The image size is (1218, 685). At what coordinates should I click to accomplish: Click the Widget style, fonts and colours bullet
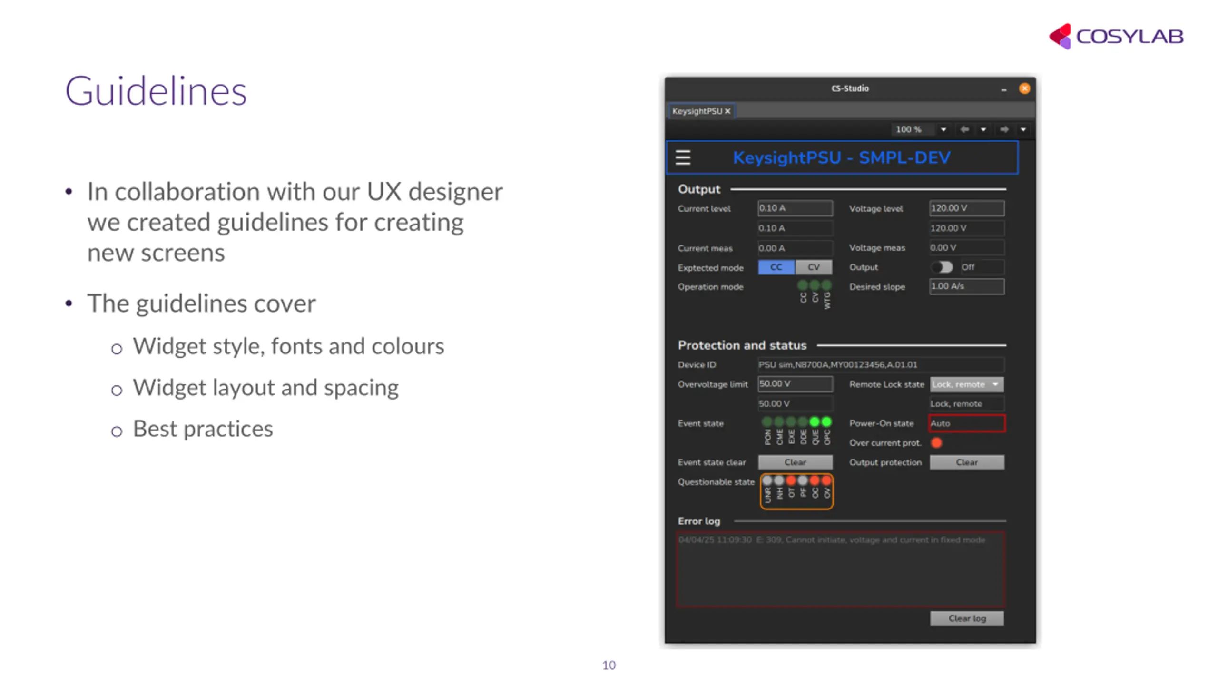click(289, 346)
